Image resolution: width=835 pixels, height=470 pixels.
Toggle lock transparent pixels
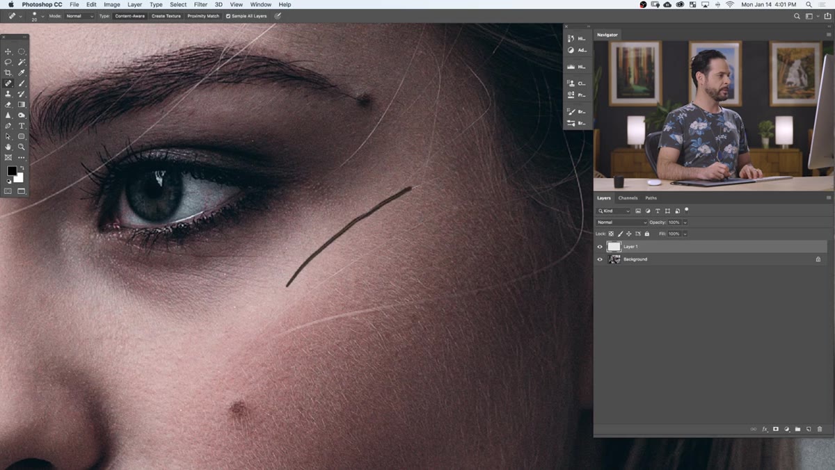click(x=611, y=234)
